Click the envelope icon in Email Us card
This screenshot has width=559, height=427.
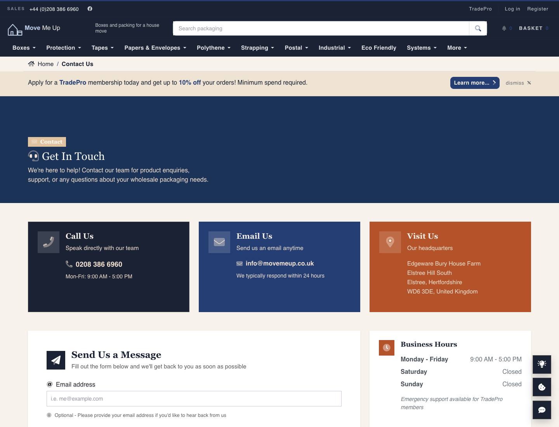pos(219,242)
